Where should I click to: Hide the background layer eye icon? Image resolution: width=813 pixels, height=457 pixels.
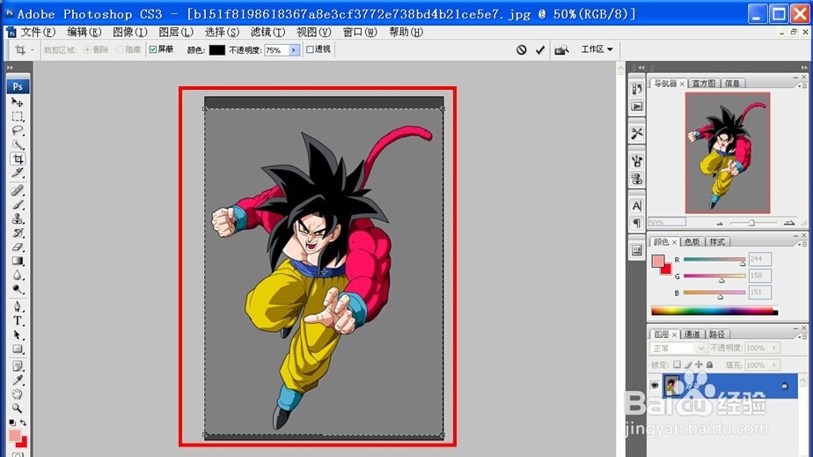(655, 386)
